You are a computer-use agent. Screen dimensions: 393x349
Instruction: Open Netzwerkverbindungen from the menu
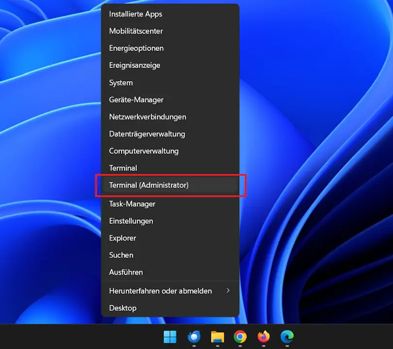tap(147, 116)
